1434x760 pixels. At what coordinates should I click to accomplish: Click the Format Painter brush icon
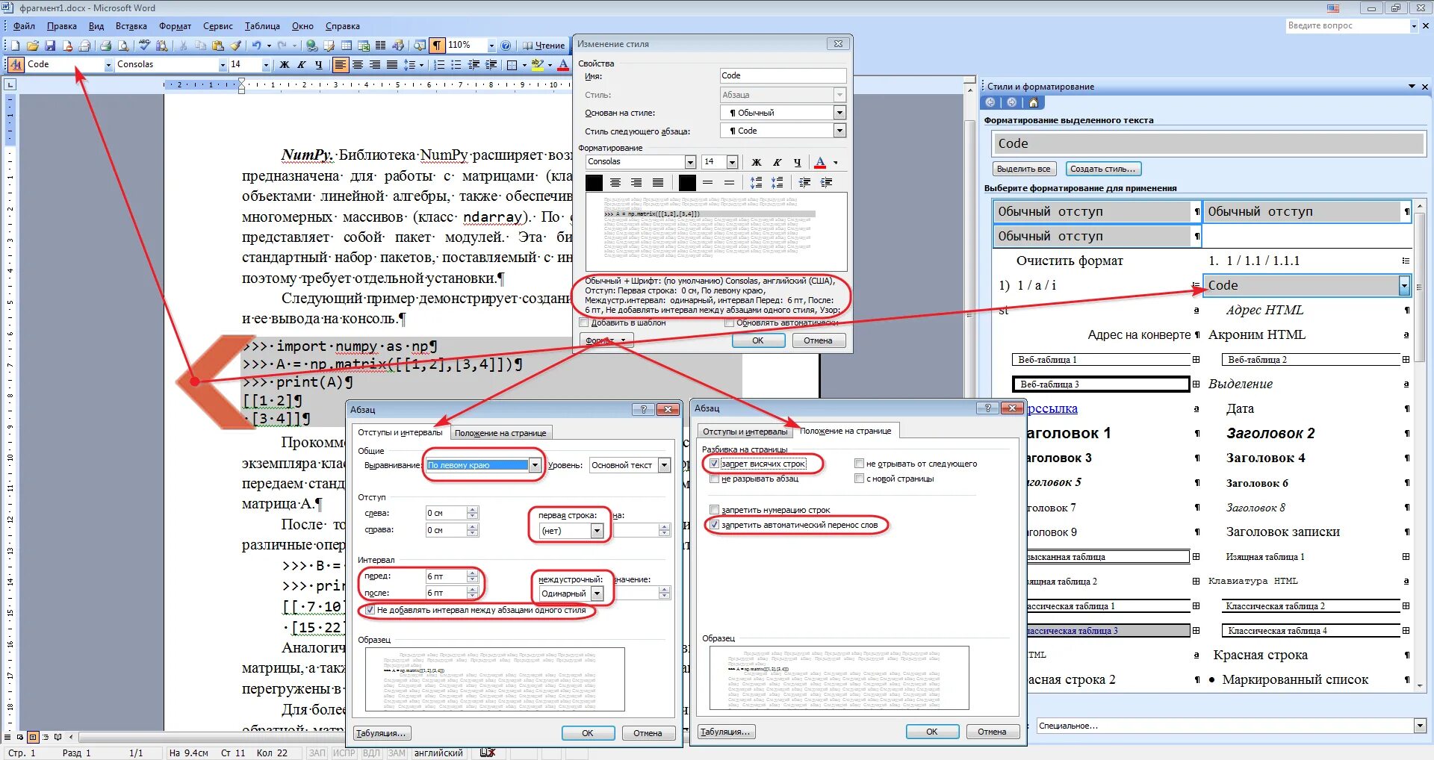coord(236,46)
